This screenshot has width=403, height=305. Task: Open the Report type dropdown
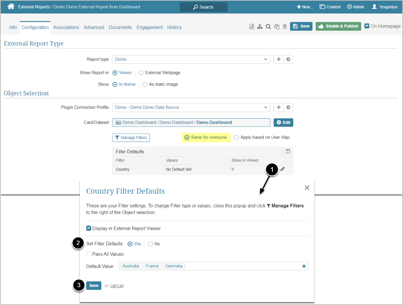(191, 59)
